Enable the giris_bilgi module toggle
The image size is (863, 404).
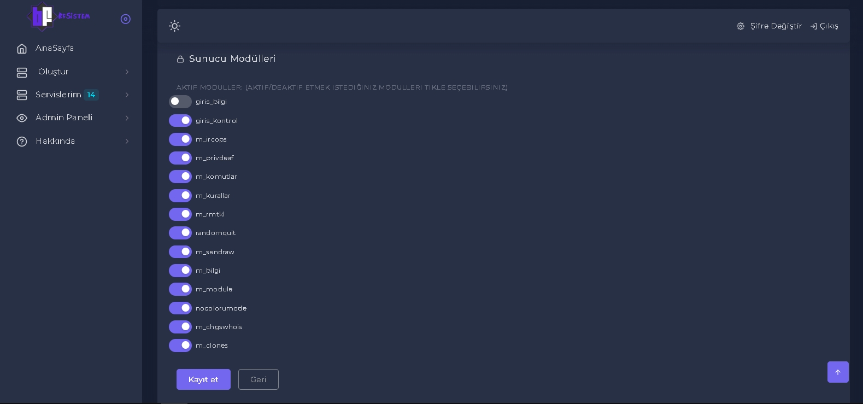tap(180, 102)
